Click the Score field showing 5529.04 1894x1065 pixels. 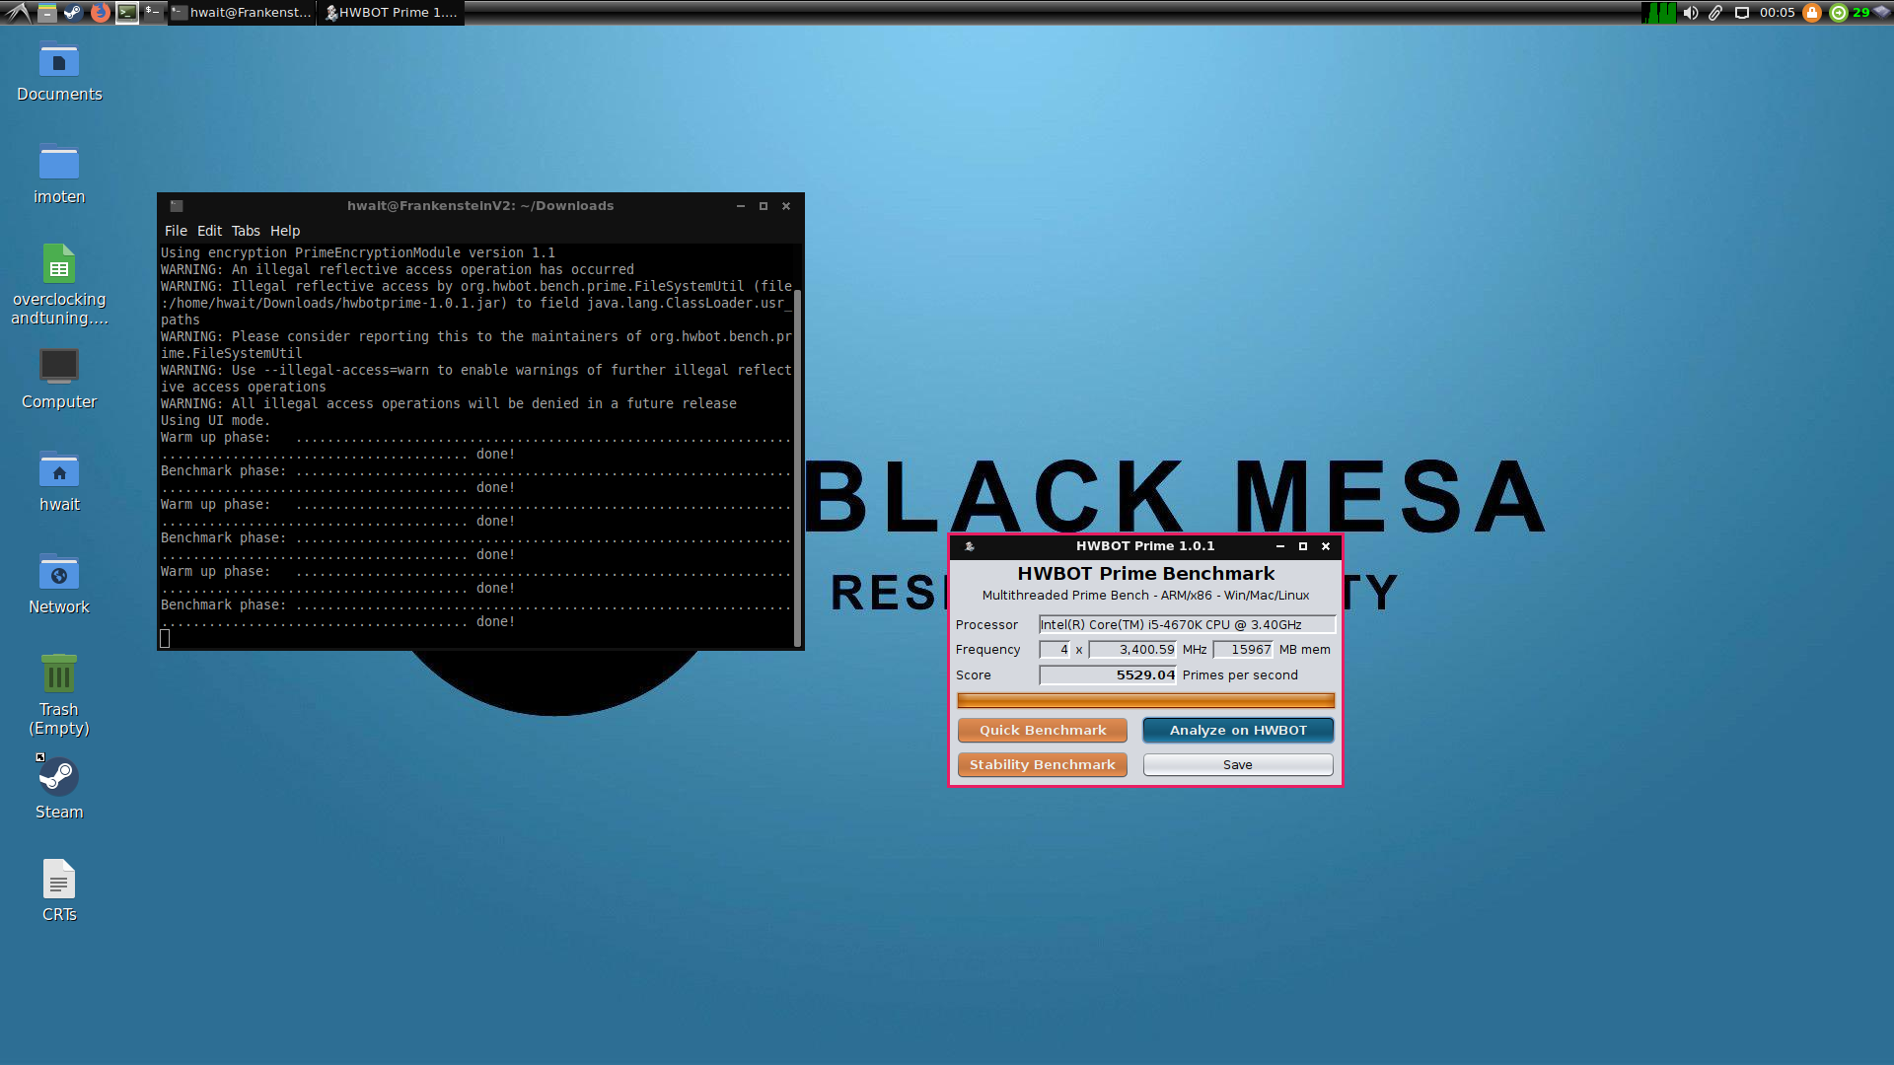pos(1108,675)
